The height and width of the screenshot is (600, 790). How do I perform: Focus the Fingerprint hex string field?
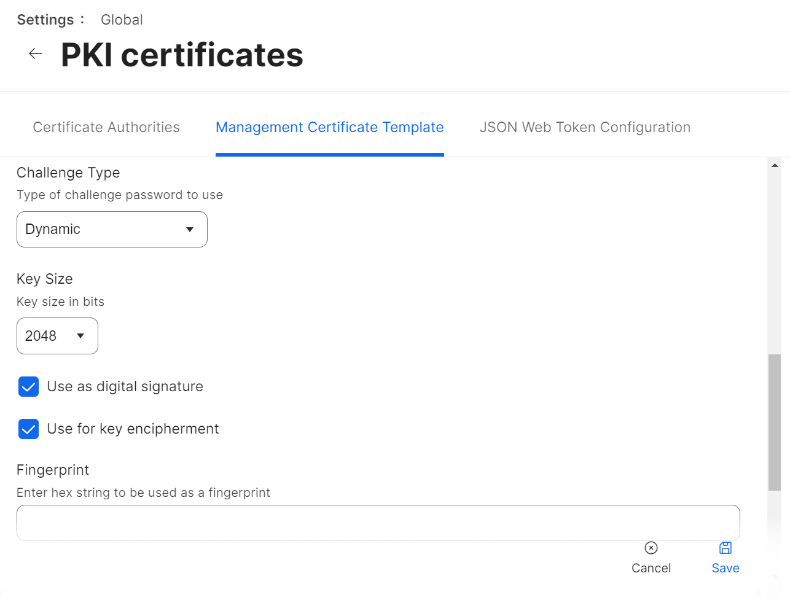pyautogui.click(x=378, y=523)
